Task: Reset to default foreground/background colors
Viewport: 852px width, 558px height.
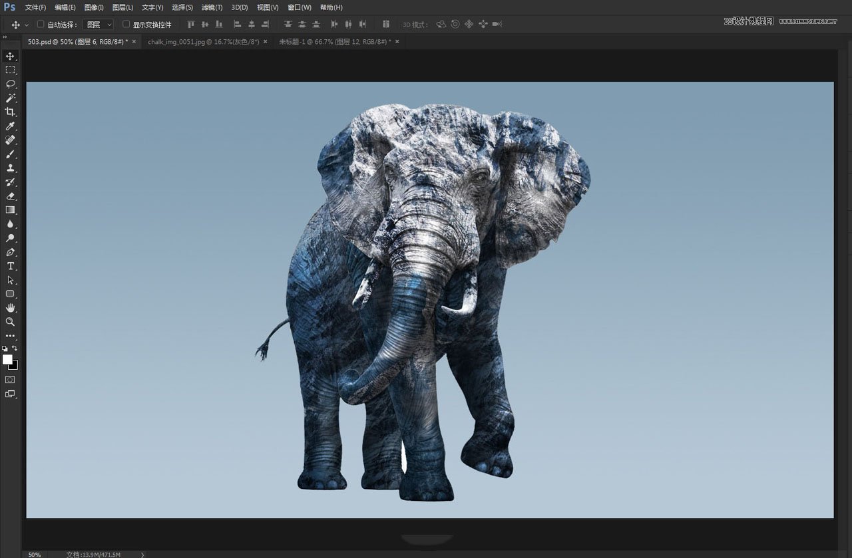Action: 5,349
